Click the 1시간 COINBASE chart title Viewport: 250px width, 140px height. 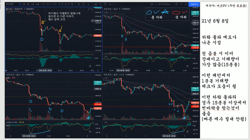click(119, 75)
